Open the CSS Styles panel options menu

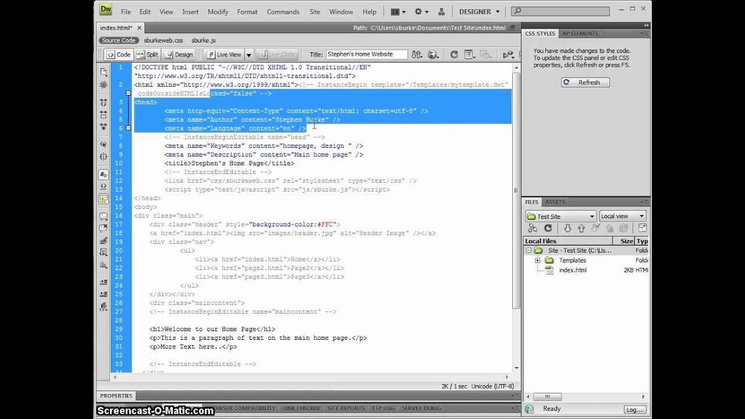click(x=644, y=34)
